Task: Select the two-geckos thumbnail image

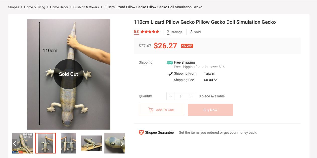Action: (69, 143)
